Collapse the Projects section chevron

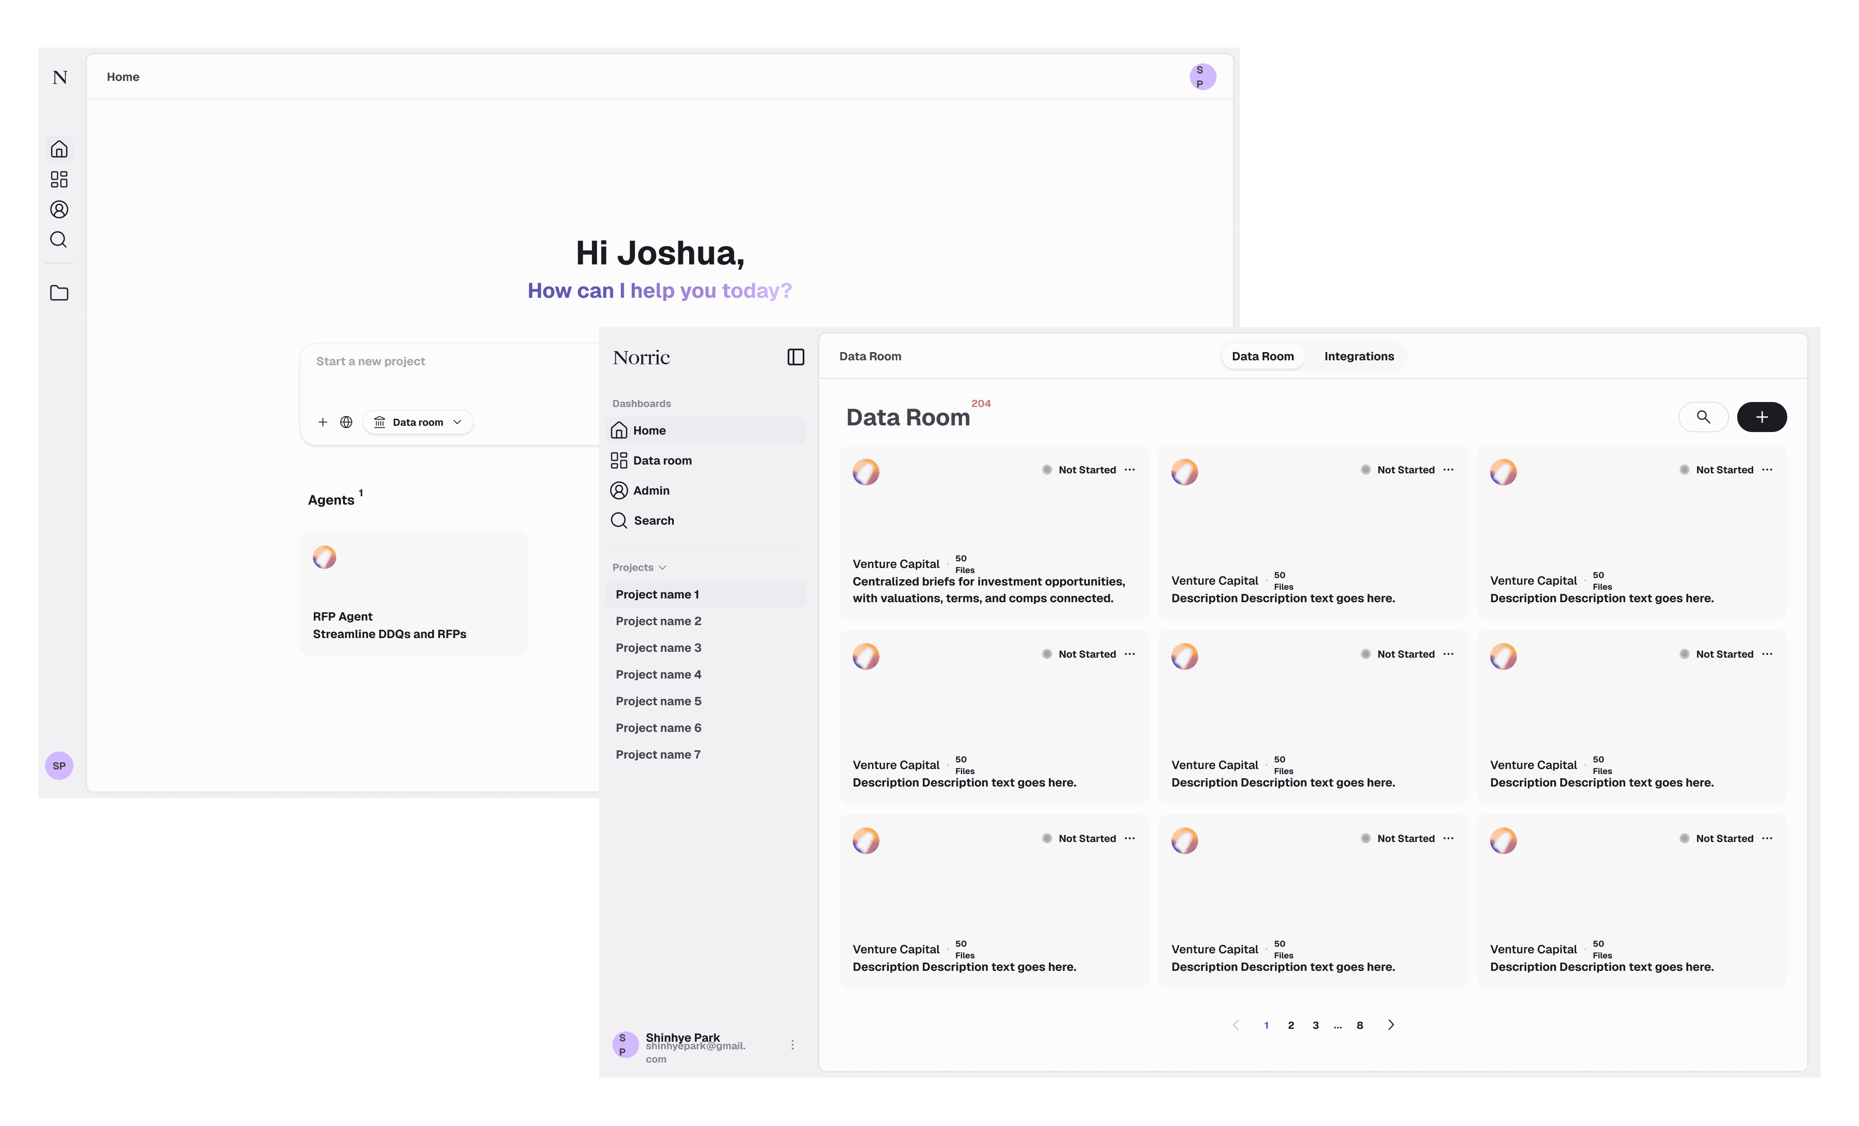pos(662,568)
